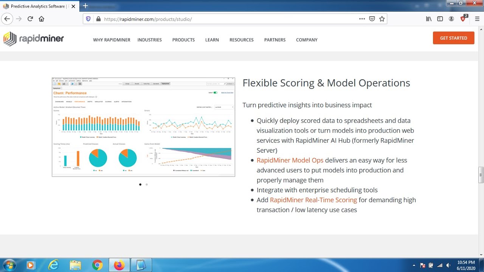
Task: Open the Notepad taskbar window
Action: [141, 265]
